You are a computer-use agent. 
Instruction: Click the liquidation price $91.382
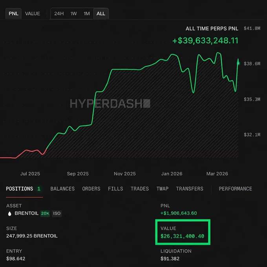coord(170,258)
